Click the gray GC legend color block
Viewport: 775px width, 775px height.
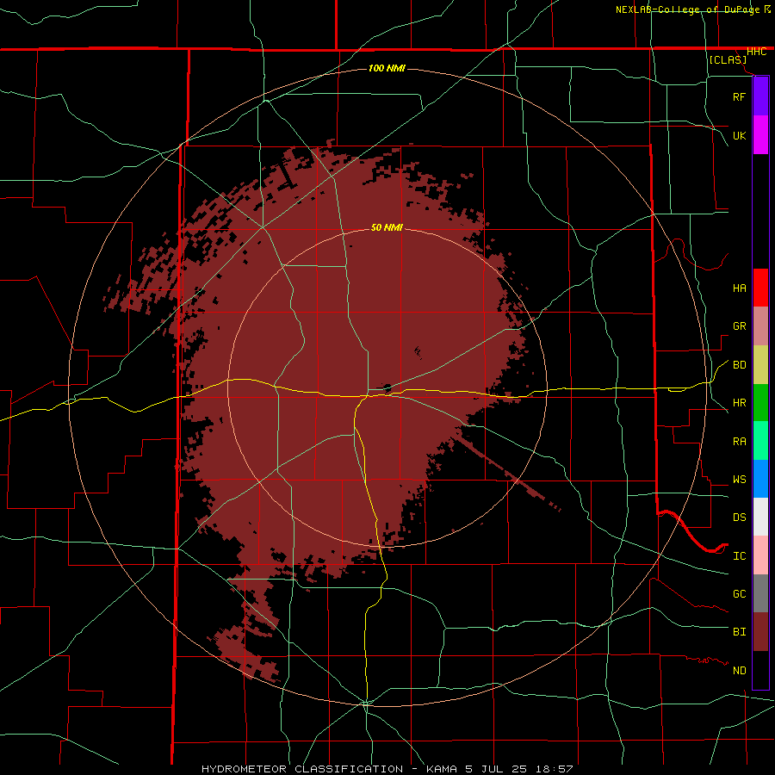(x=760, y=593)
